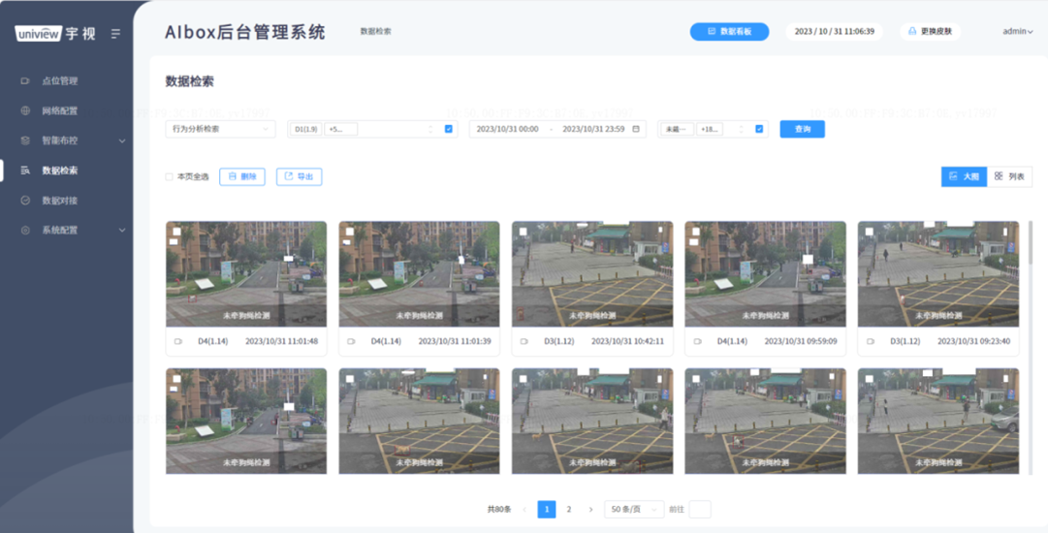The height and width of the screenshot is (533, 1048).
Task: Collapse the sidebar using the hamburger icon
Action: 115,34
